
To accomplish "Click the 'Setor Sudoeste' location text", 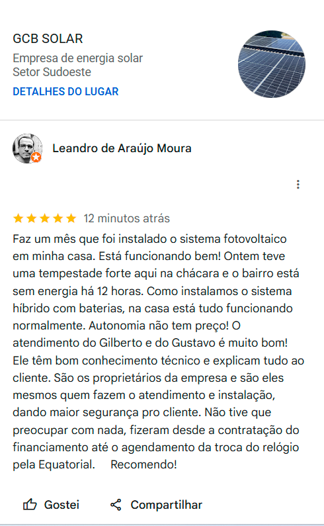I will (52, 72).
